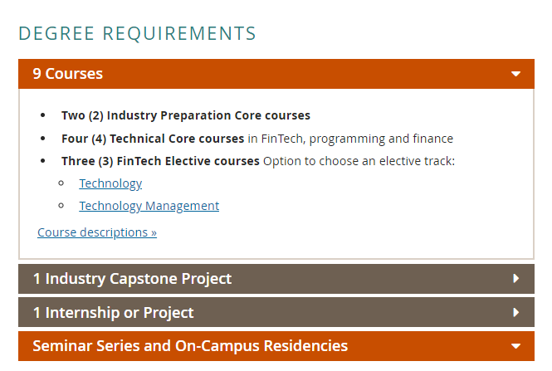The image size is (552, 371).
Task: Click Three (3) FinTech Elective courses text
Action: click(x=160, y=161)
